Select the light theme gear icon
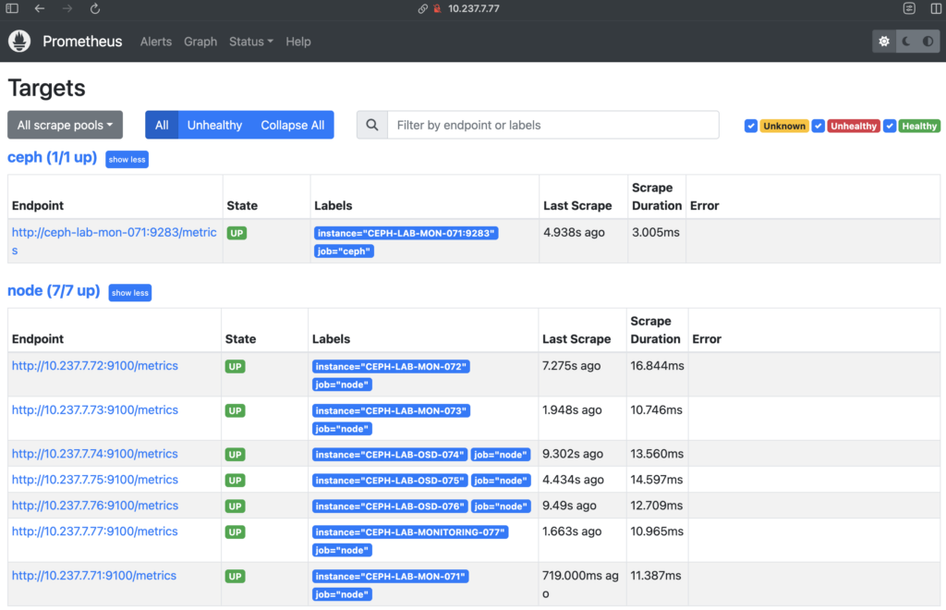 (884, 41)
